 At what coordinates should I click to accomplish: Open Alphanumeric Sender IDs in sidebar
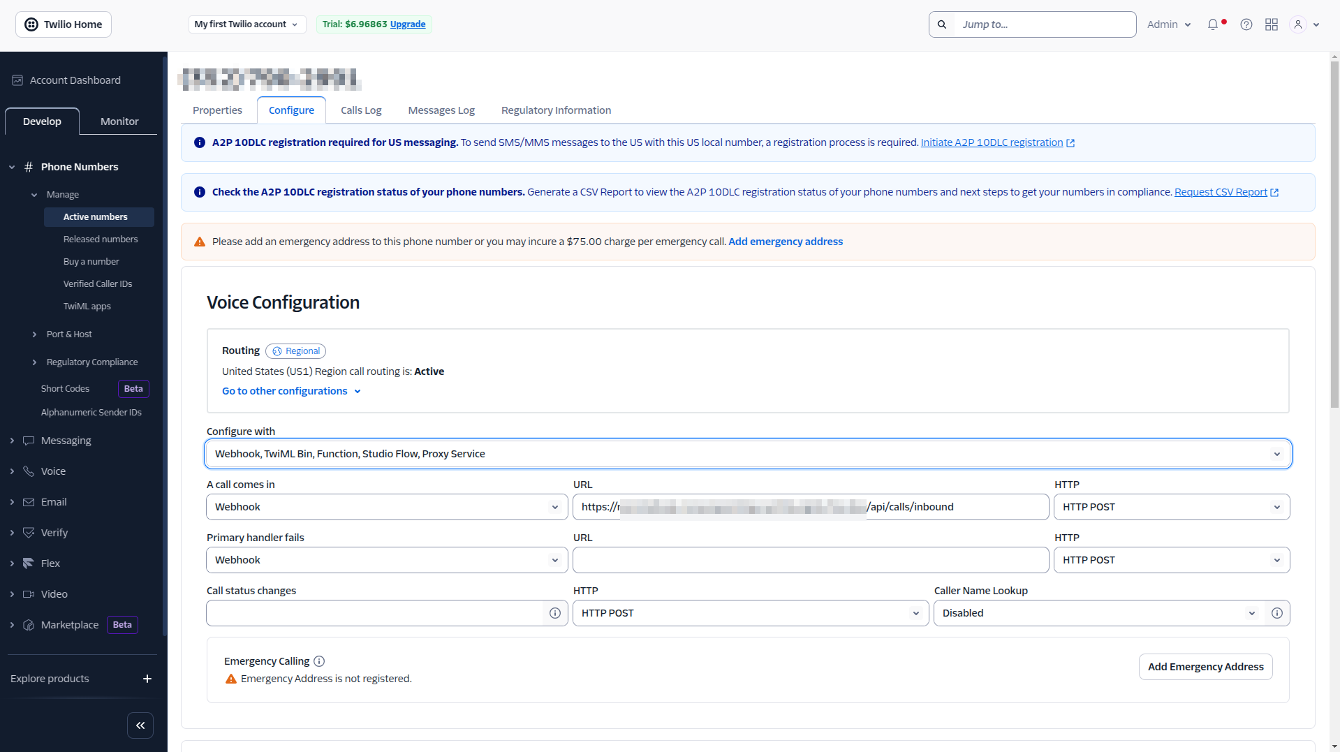coord(91,413)
